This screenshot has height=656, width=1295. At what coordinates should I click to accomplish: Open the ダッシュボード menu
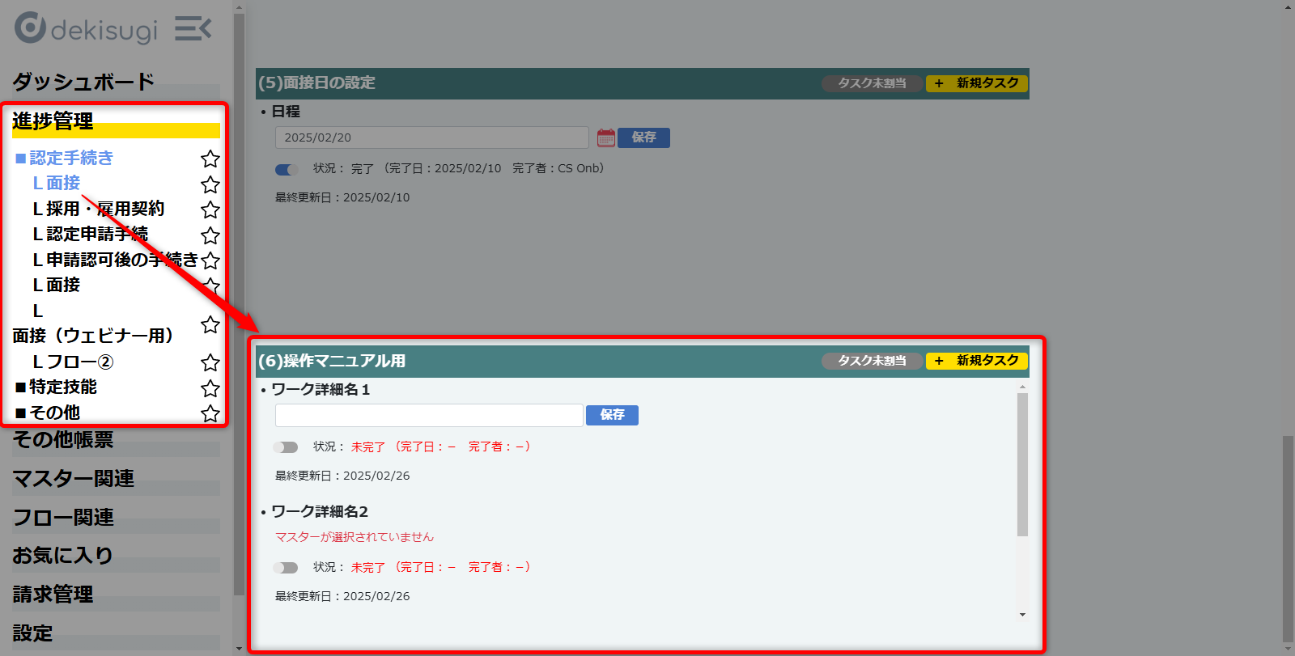tap(83, 82)
